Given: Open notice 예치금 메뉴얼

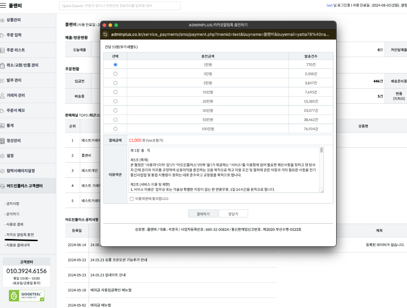Looking at the screenshot, I should [101, 305].
